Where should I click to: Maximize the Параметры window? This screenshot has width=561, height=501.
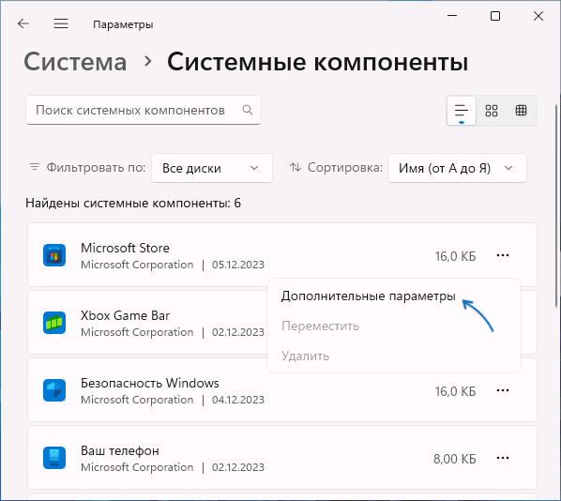click(495, 16)
